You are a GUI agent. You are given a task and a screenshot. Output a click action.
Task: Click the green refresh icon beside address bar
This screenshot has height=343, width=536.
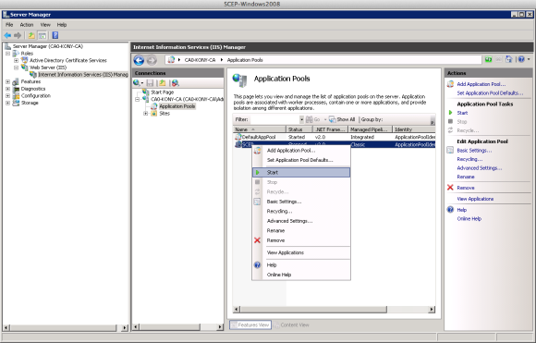tap(489, 59)
